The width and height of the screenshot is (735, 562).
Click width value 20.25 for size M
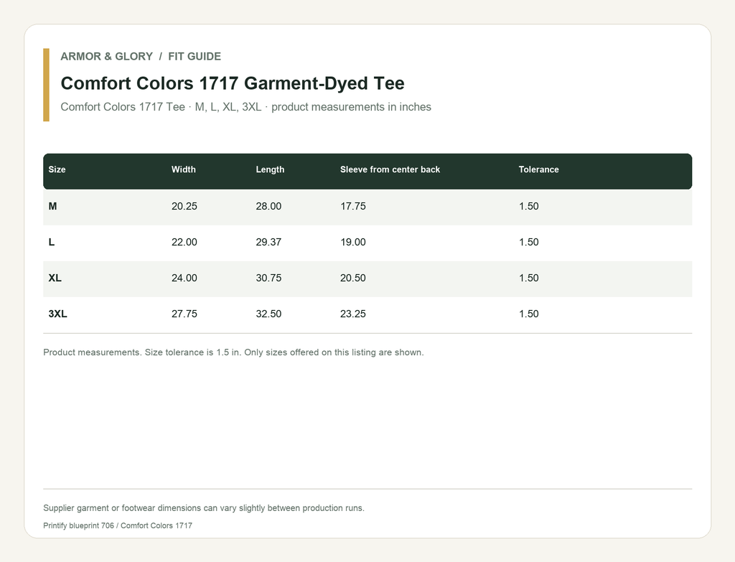tap(184, 206)
